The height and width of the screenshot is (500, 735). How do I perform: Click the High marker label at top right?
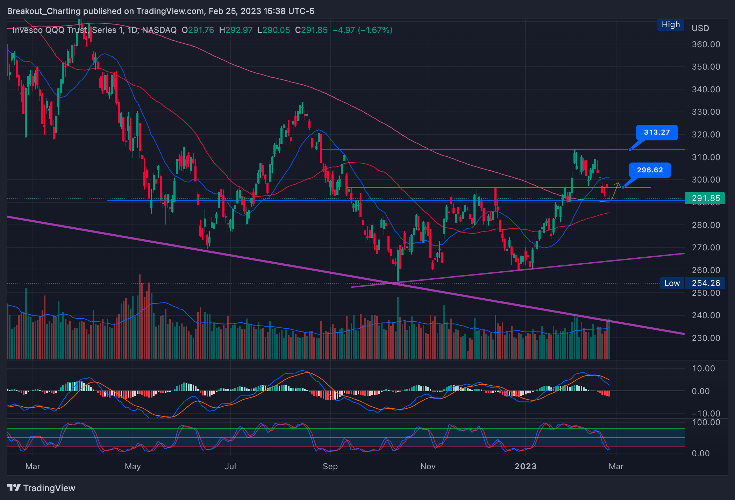(670, 25)
